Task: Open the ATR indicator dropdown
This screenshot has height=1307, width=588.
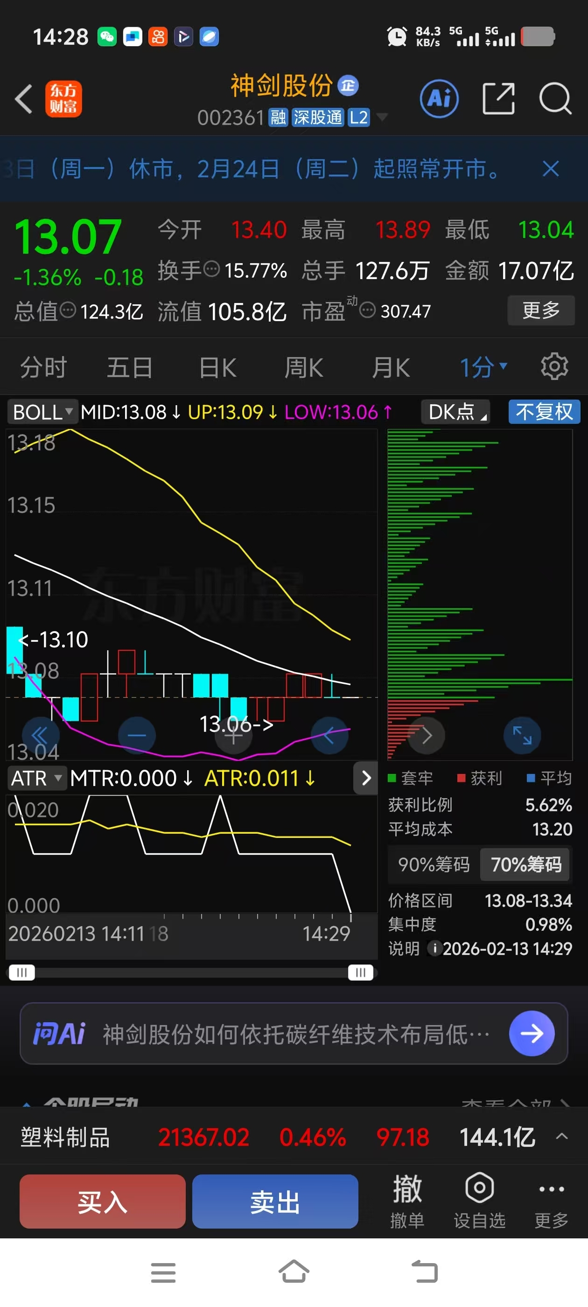Action: [x=37, y=778]
